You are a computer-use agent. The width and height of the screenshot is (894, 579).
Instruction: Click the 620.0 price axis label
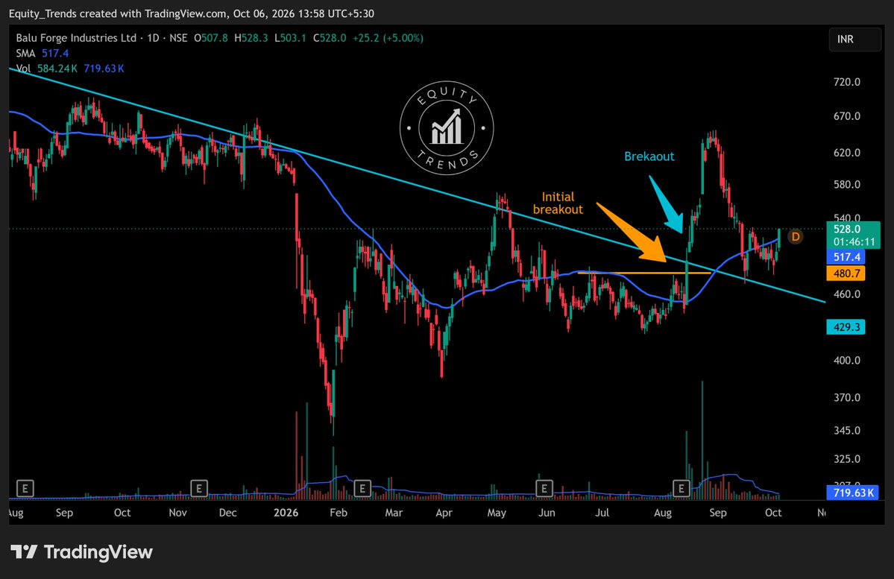click(847, 153)
